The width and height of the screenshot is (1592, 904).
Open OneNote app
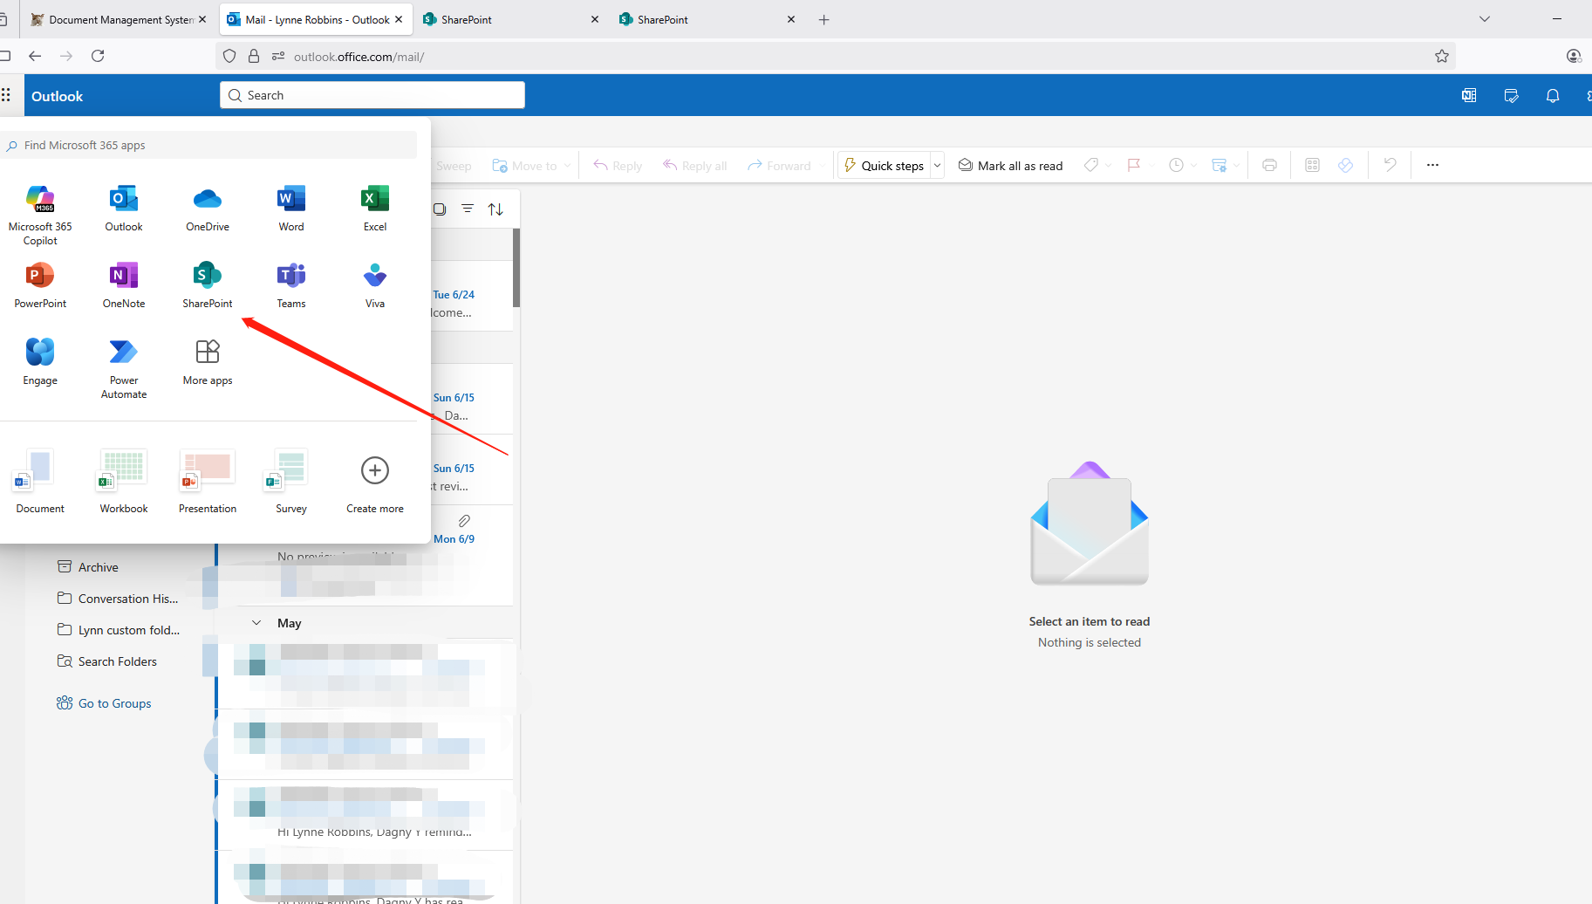[x=124, y=284]
